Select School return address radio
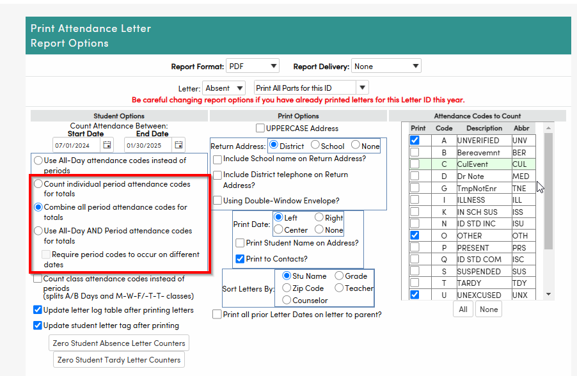This screenshot has width=577, height=376. 315,145
